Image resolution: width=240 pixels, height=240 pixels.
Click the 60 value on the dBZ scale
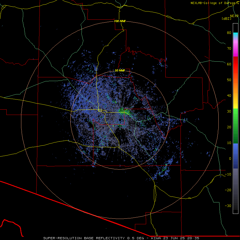point(229,64)
